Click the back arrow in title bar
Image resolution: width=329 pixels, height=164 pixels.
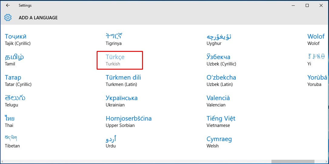8,5
